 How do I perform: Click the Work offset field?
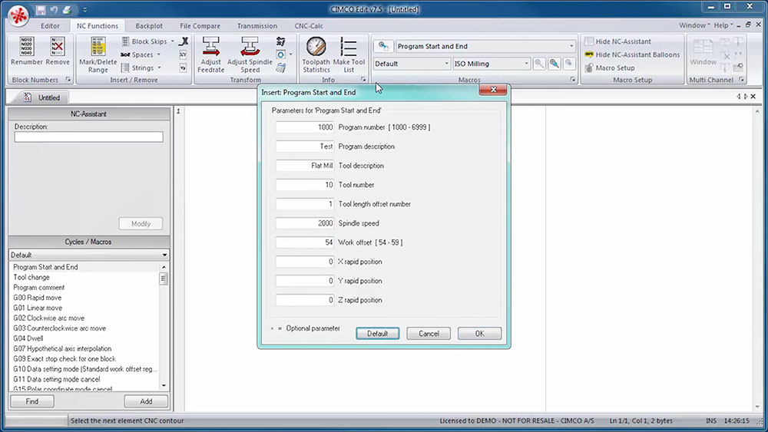(305, 242)
